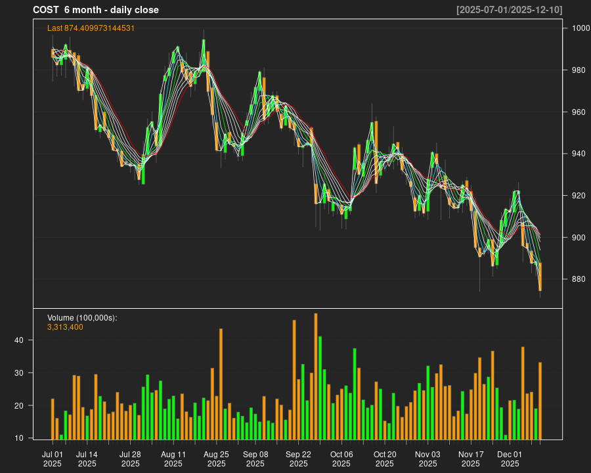Click the 1000 price axis label
Viewport: 591px width, 473px height.
pyautogui.click(x=580, y=28)
